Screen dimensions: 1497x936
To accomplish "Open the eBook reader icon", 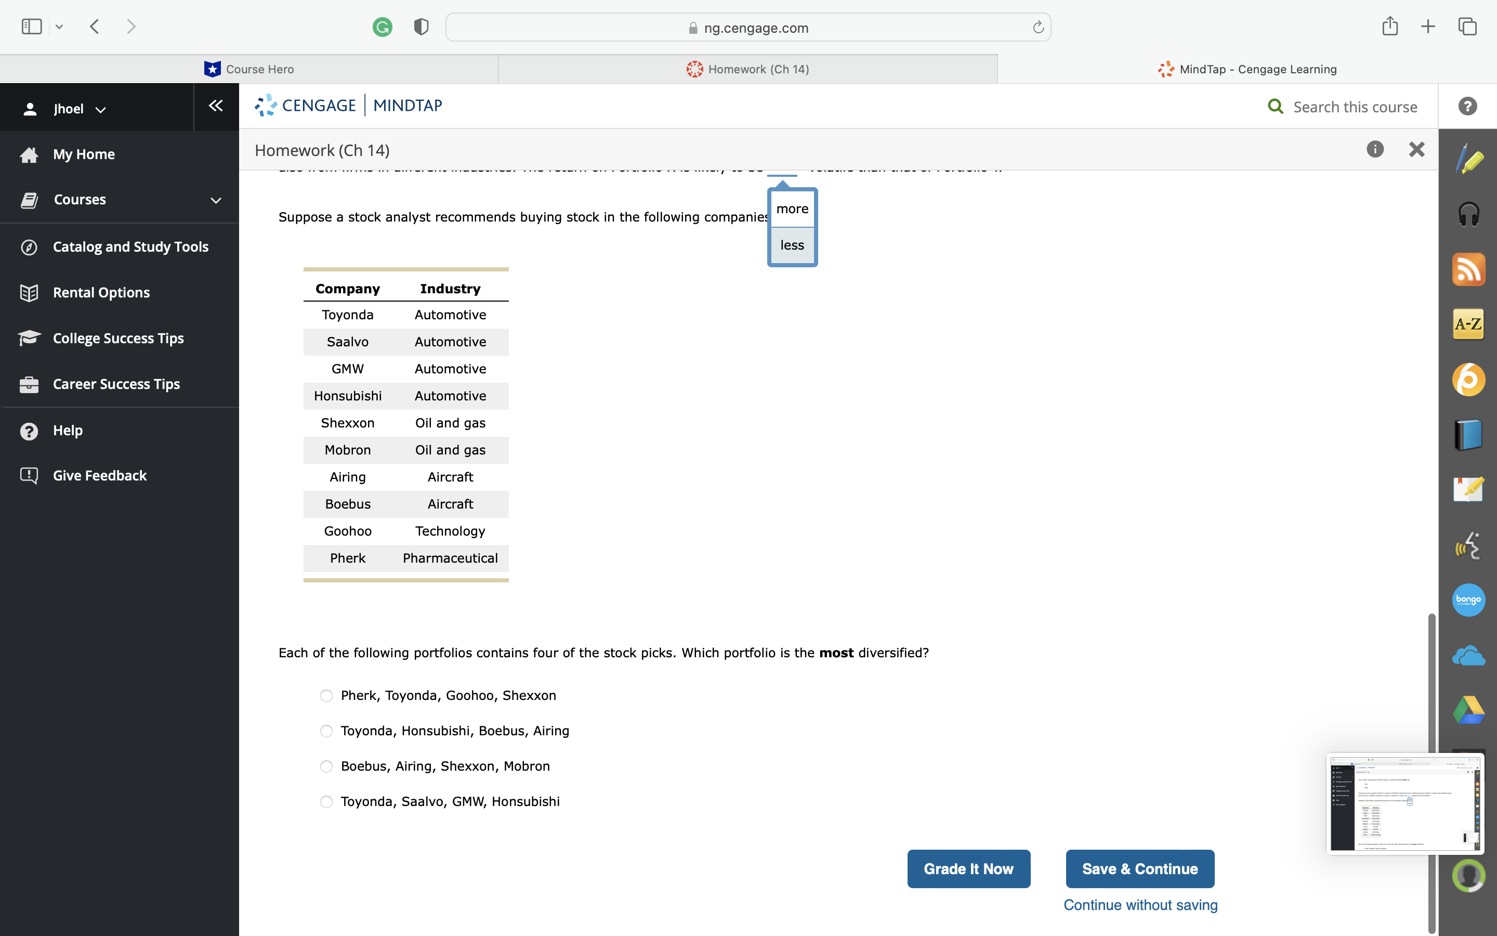I will click(x=1469, y=434).
